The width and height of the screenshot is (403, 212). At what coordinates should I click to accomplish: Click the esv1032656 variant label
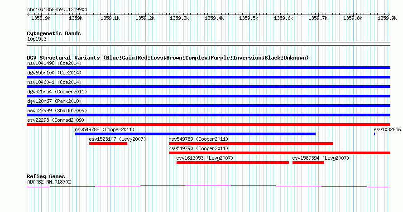[387, 129]
